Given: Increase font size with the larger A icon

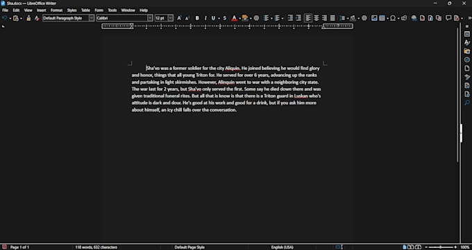Looking at the screenshot, I should coord(179,18).
